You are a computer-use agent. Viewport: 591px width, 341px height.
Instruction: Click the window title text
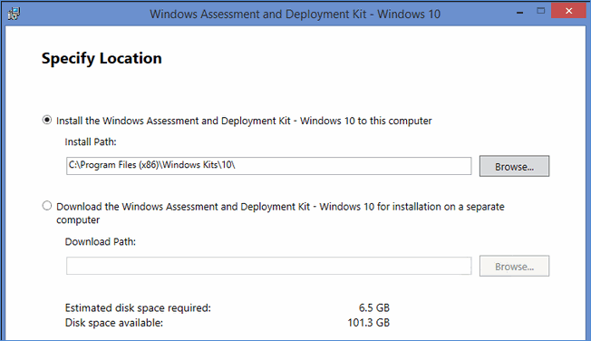pyautogui.click(x=295, y=14)
